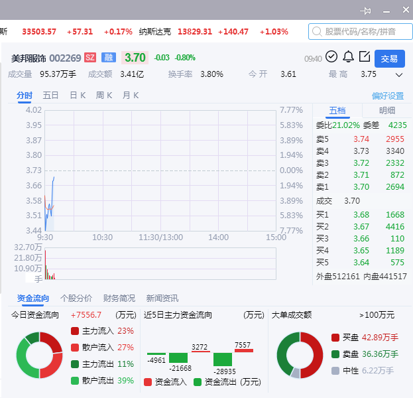
Task: Click the 卖盘 green legend swatch
Action: click(335, 354)
